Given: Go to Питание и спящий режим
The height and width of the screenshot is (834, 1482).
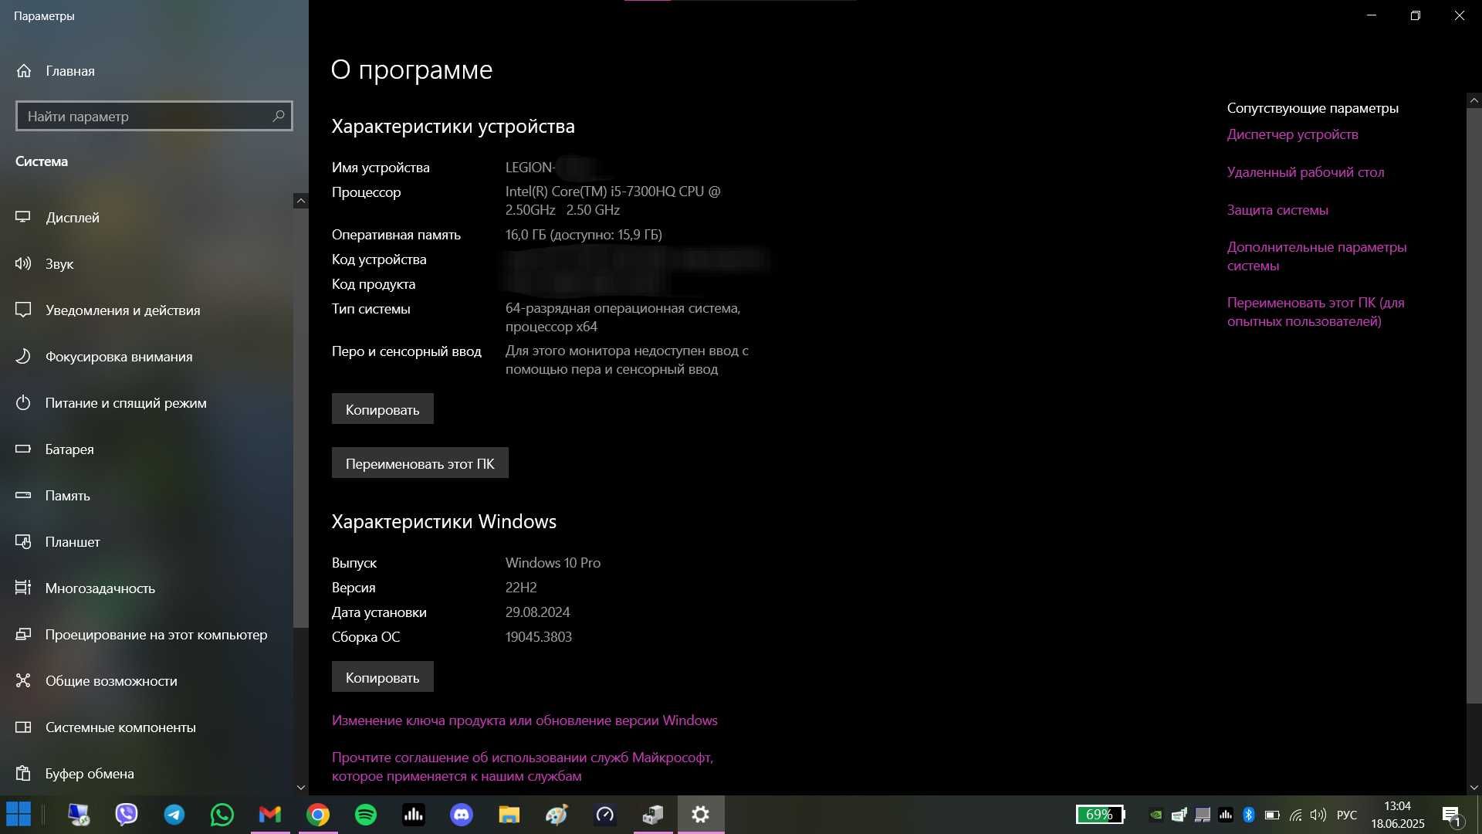Looking at the screenshot, I should click(147, 403).
